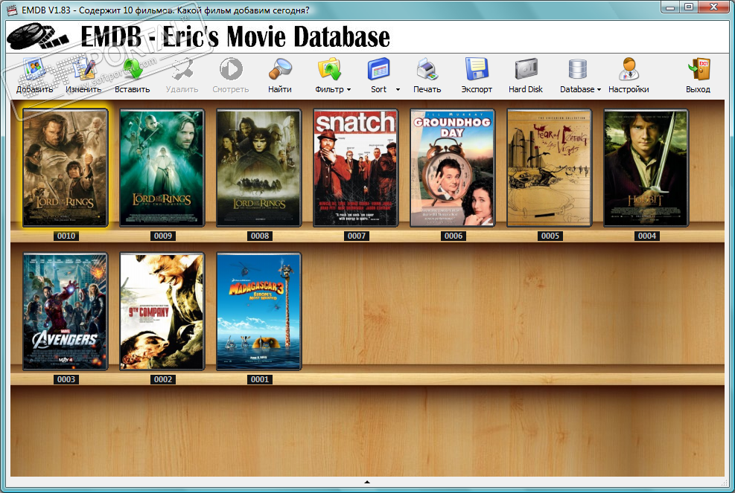Image resolution: width=735 pixels, height=493 pixels.
Task: Click the EMDB film reel logo
Action: click(37, 36)
